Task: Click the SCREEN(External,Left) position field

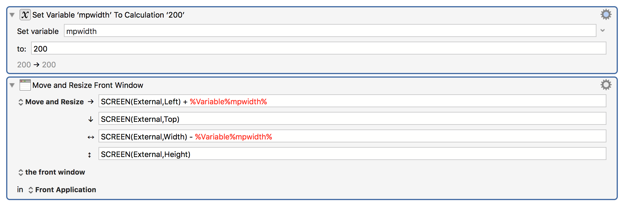Action: (x=352, y=101)
